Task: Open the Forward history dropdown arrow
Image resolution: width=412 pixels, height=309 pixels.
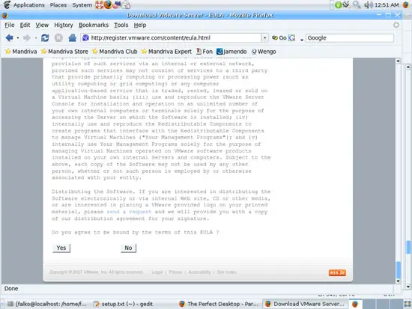Action: [x=35, y=38]
